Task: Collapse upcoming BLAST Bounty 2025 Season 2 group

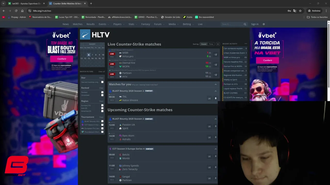Action: (x=216, y=119)
